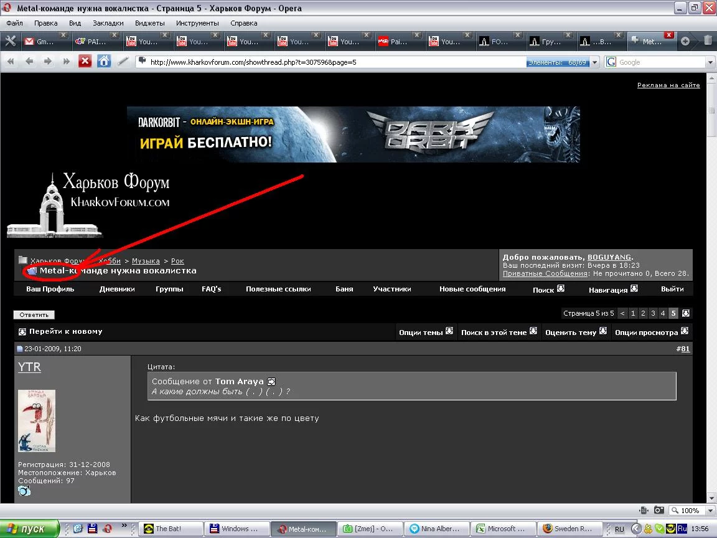The width and height of the screenshot is (717, 538).
Task: Go to previous page with < link
Action: tap(622, 313)
